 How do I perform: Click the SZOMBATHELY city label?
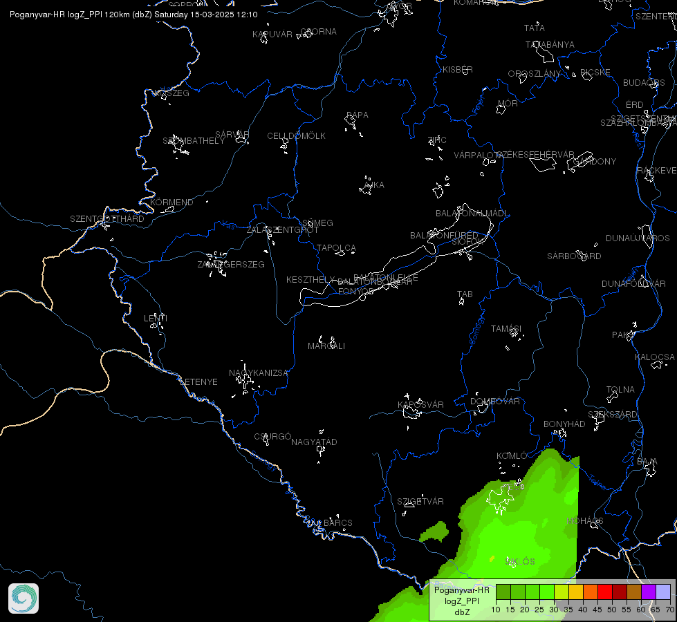194,141
